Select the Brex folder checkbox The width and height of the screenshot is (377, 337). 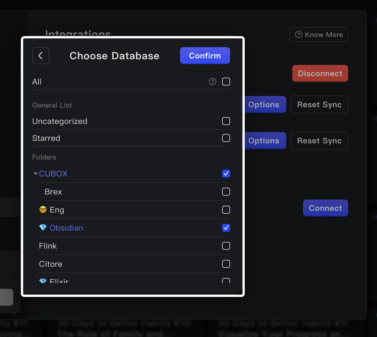(226, 192)
